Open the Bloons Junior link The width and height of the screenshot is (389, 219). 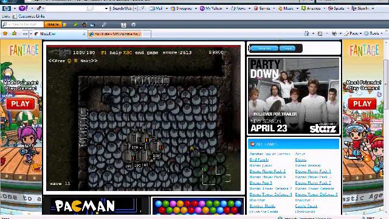coord(261,165)
